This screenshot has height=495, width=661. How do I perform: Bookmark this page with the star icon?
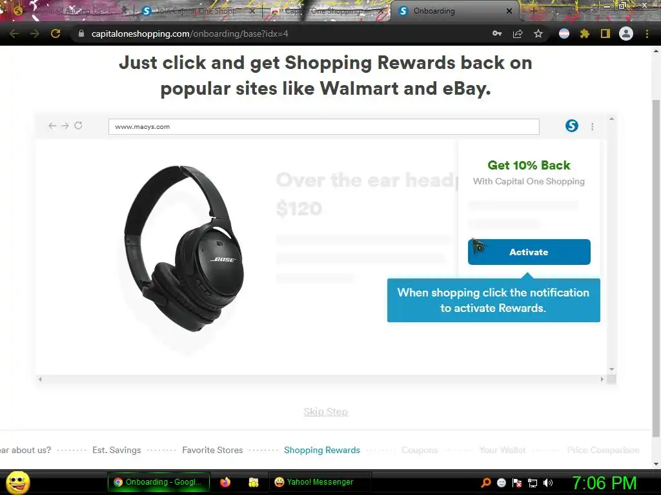click(x=538, y=34)
